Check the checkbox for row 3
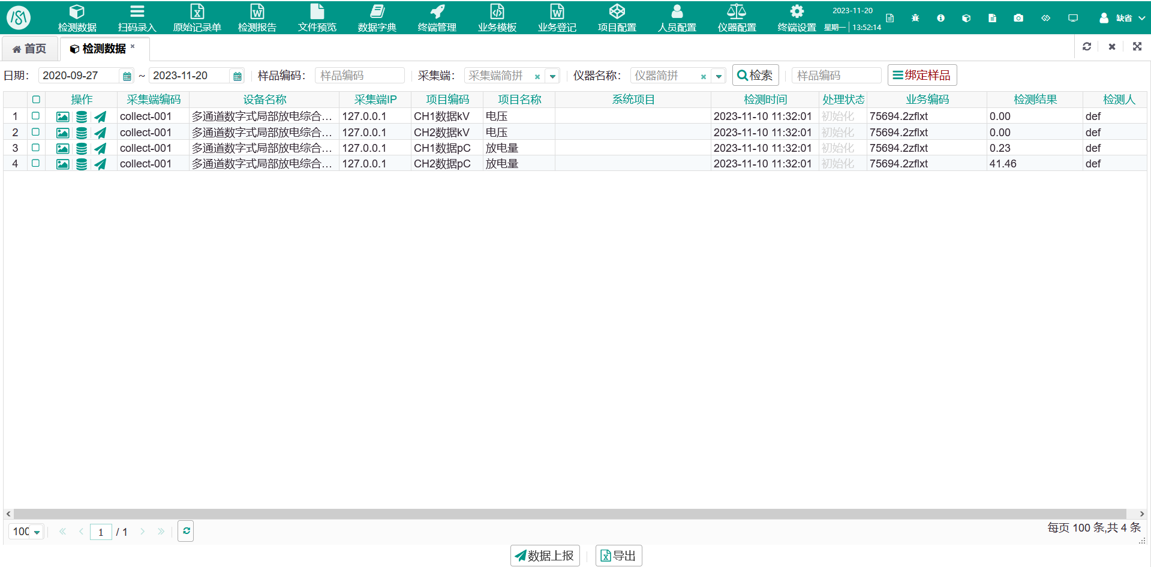 pyautogui.click(x=35, y=148)
